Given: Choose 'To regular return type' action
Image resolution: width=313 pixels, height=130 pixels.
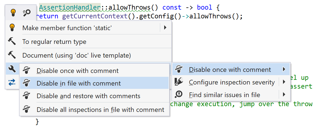Looking at the screenshot, I should pyautogui.click(x=54, y=42).
